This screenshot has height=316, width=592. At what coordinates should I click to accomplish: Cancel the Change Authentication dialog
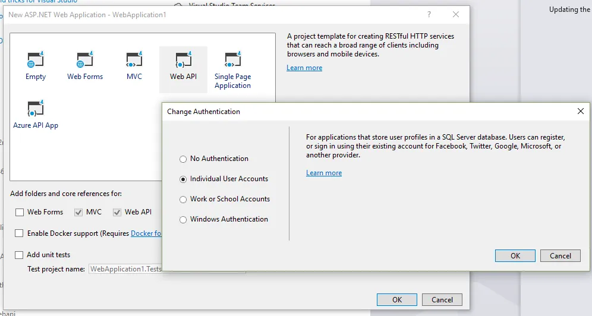[x=560, y=255]
